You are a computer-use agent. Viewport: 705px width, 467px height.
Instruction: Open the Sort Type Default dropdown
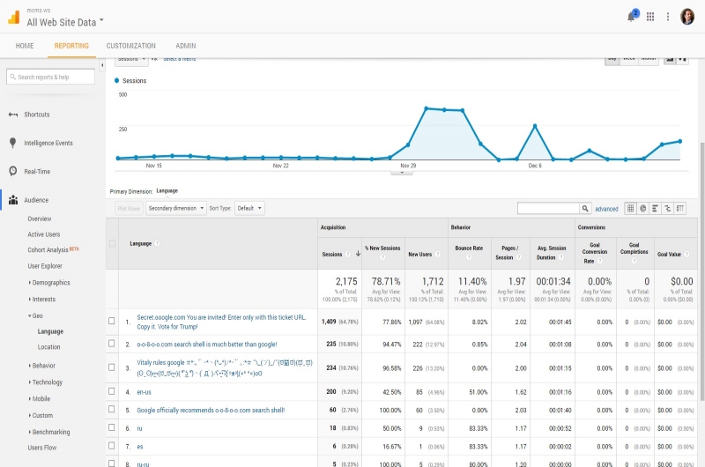pyautogui.click(x=249, y=208)
